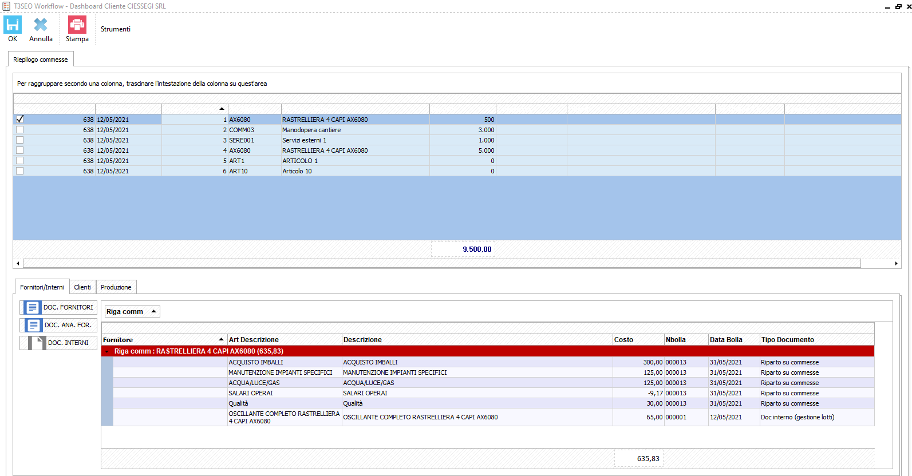Image resolution: width=912 pixels, height=476 pixels.
Task: Click the 5.000 quantity cell
Action: coord(463,150)
